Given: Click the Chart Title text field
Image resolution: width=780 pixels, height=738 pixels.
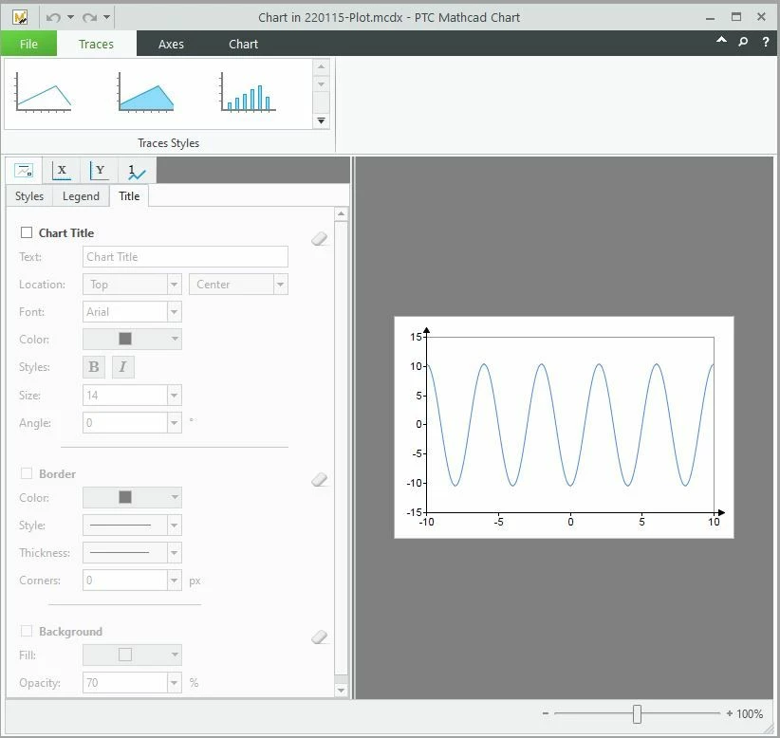Looking at the screenshot, I should [x=185, y=257].
